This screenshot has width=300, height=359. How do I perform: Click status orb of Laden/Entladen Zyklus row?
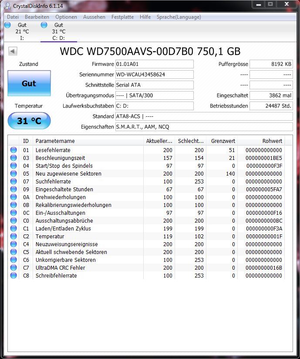(13, 228)
